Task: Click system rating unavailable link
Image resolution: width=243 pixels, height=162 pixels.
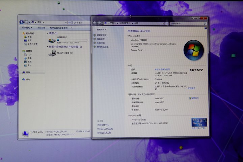Action: tap(162, 69)
